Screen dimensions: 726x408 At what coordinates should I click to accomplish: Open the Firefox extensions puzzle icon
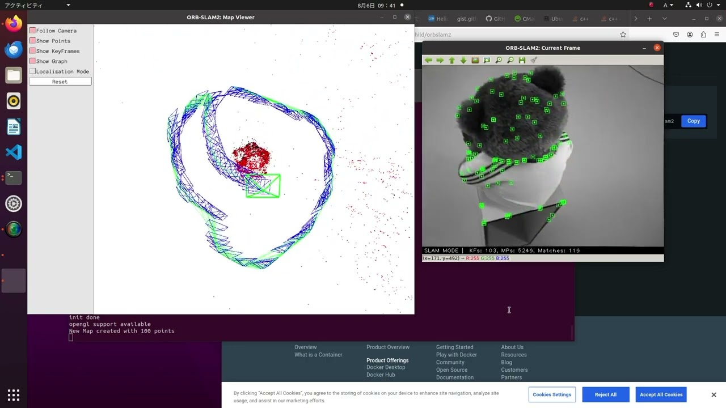click(703, 35)
